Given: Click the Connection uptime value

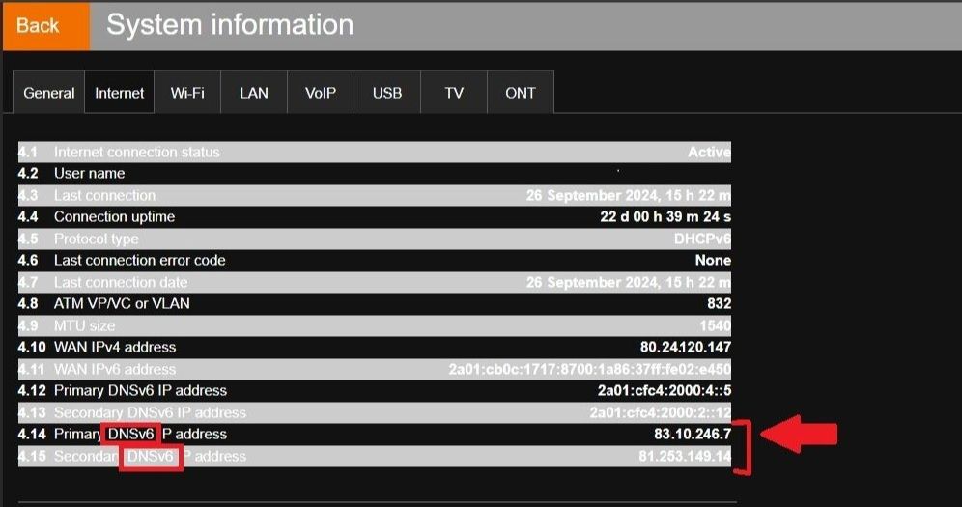Looking at the screenshot, I should (665, 216).
